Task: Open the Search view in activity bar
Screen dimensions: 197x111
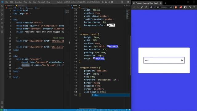Action: click(2, 10)
